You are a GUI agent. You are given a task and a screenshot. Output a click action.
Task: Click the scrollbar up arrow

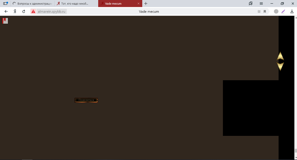pyautogui.click(x=296, y=18)
